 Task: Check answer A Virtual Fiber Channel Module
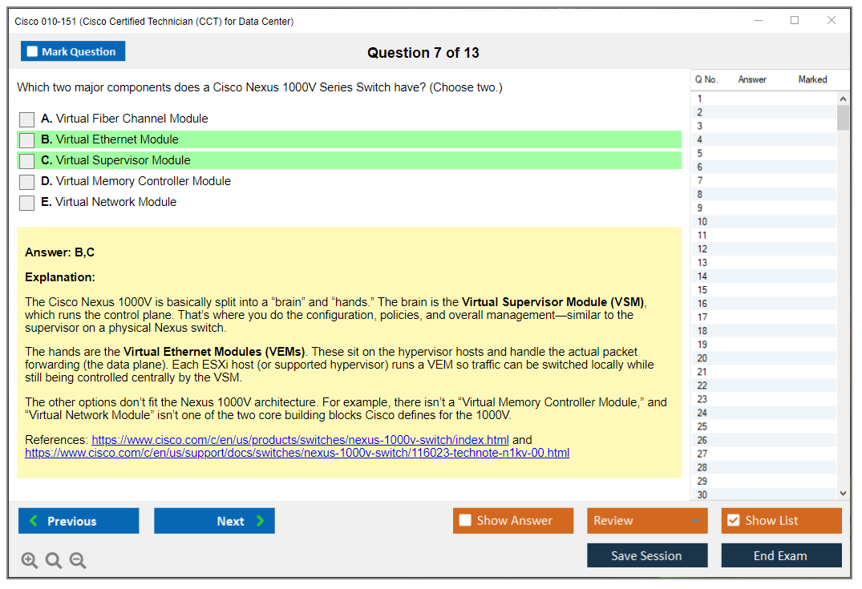tap(27, 119)
